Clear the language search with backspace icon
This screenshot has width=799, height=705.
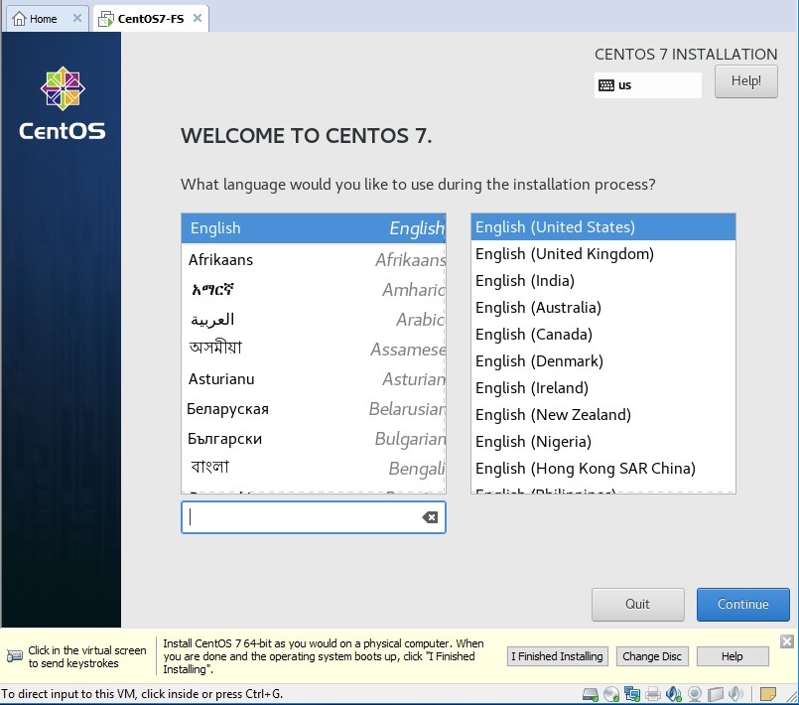tap(430, 517)
